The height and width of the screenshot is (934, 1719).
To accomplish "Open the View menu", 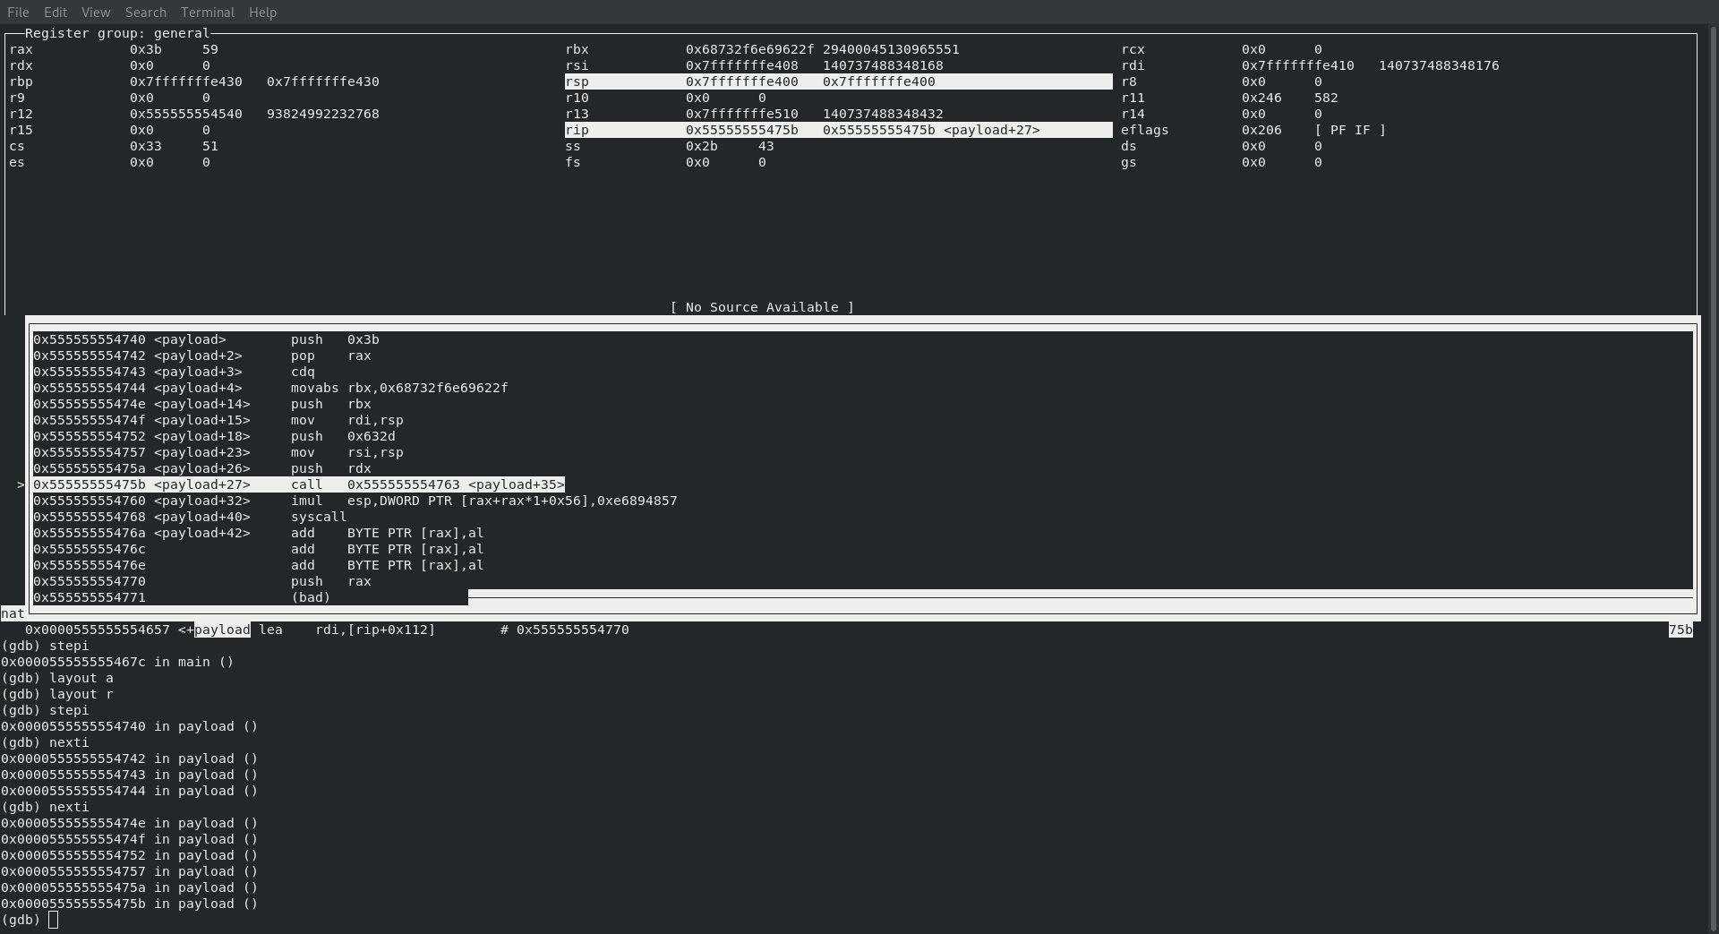I will tap(96, 13).
